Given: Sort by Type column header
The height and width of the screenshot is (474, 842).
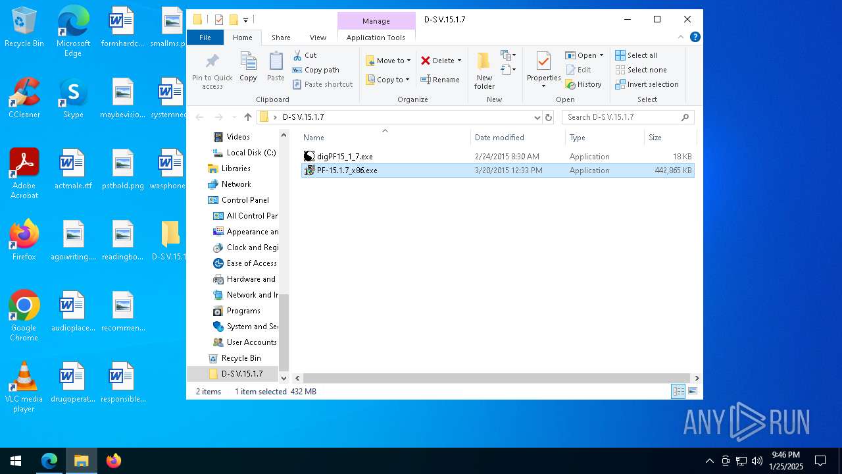Looking at the screenshot, I should tap(605, 137).
